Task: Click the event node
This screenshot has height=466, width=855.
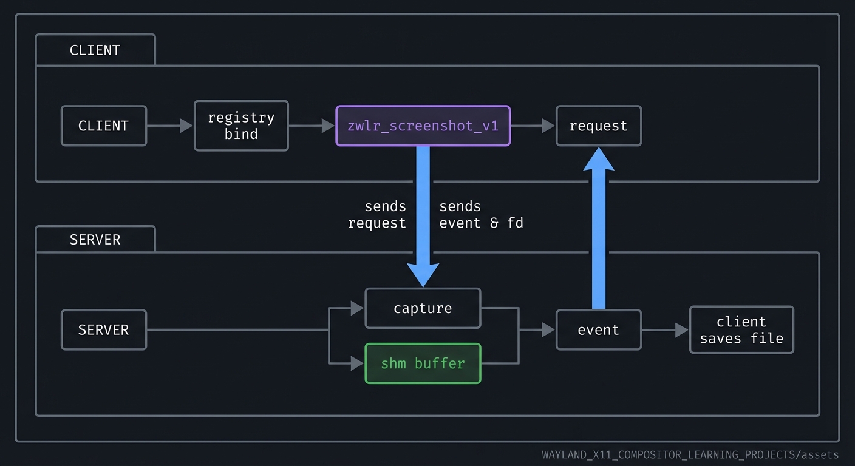Action: pyautogui.click(x=598, y=329)
